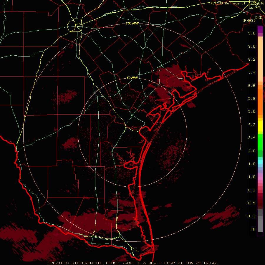Click the 6.6 legend value
The height and width of the screenshot is (265, 265).
tap(252, 85)
